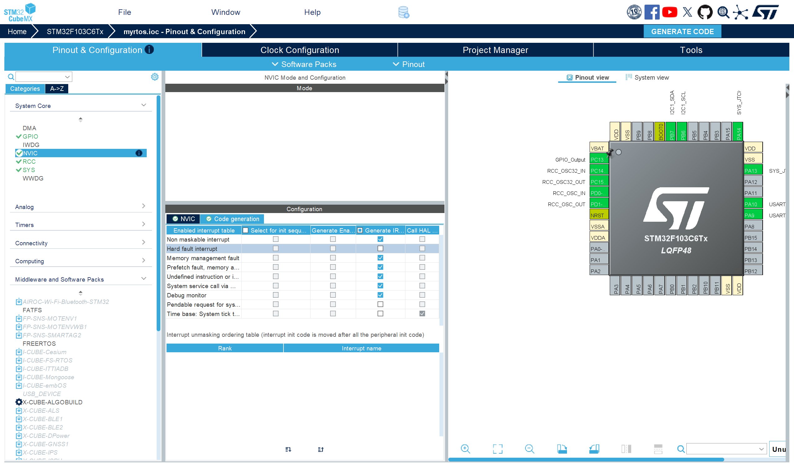This screenshot has height=467, width=794.
Task: Open the Window menu
Action: tap(225, 12)
